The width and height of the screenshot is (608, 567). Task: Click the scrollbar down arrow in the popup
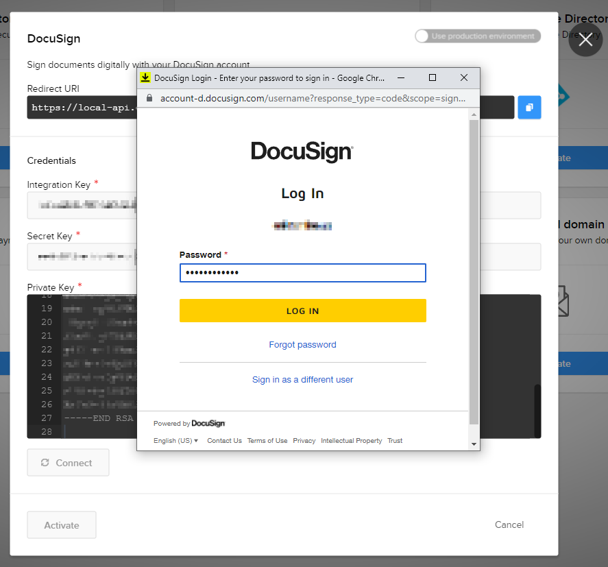coord(473,444)
